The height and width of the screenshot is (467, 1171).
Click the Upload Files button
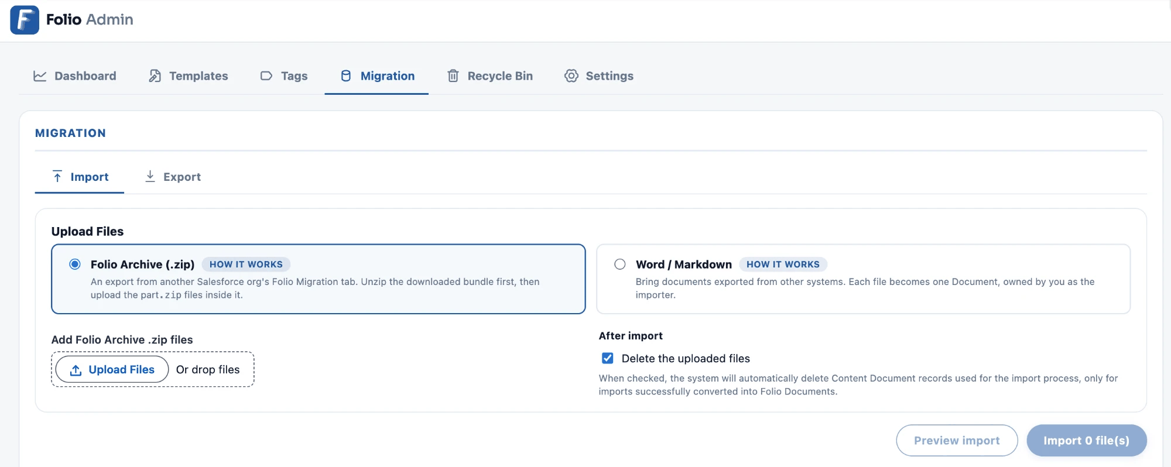(x=112, y=370)
